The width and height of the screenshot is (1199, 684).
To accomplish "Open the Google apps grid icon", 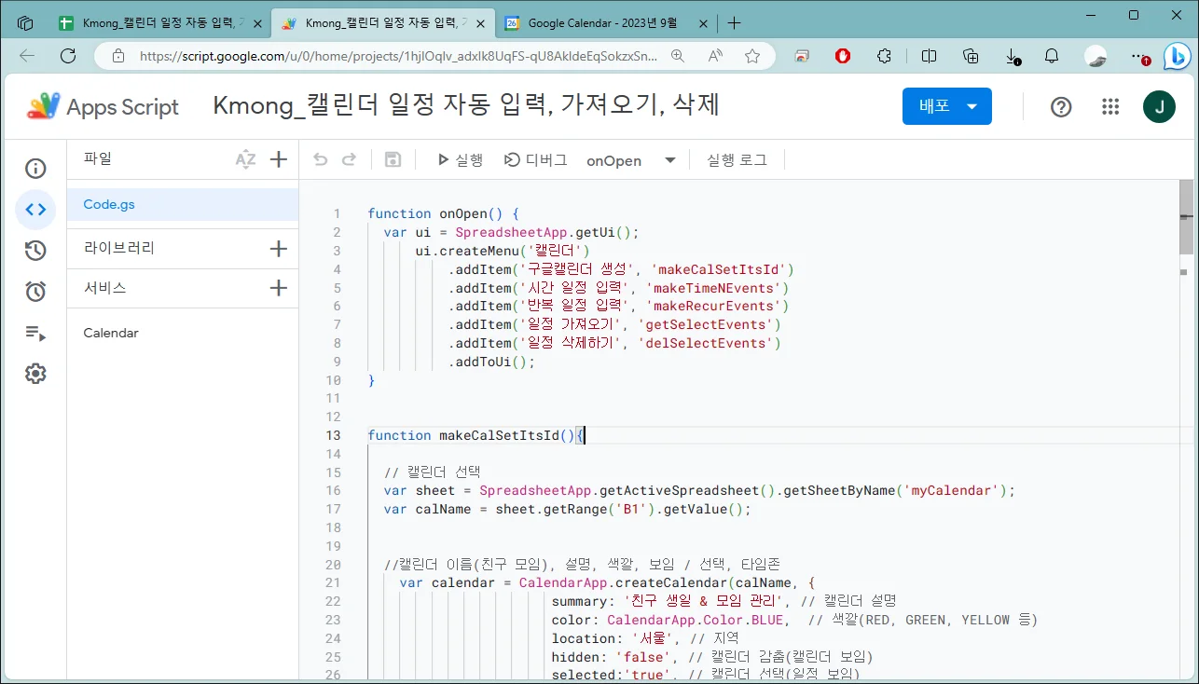I will coord(1109,107).
